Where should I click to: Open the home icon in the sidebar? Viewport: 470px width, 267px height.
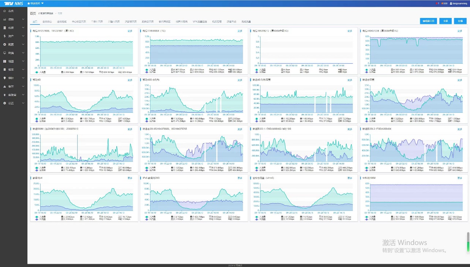coord(4,11)
